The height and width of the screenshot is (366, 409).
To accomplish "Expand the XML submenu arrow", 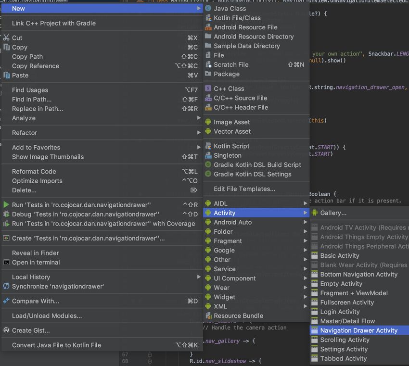I will [305, 306].
